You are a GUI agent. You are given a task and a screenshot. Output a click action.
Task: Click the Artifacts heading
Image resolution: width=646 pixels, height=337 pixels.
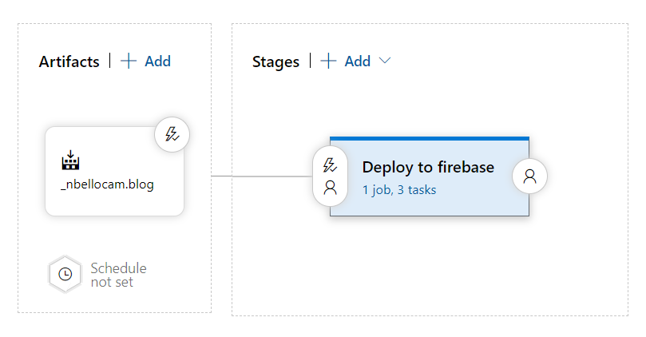point(69,61)
